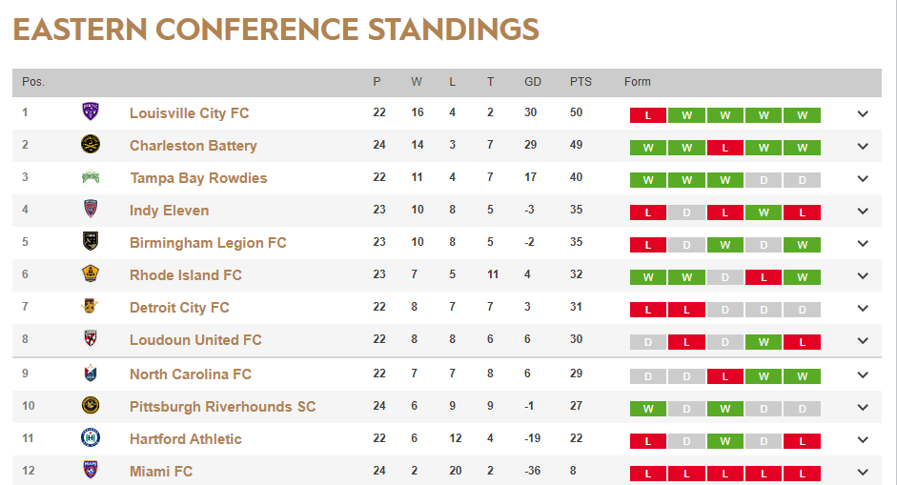Image resolution: width=897 pixels, height=485 pixels.
Task: Click the Form column header
Action: [638, 82]
